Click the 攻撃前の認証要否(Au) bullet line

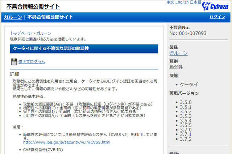point(88,104)
